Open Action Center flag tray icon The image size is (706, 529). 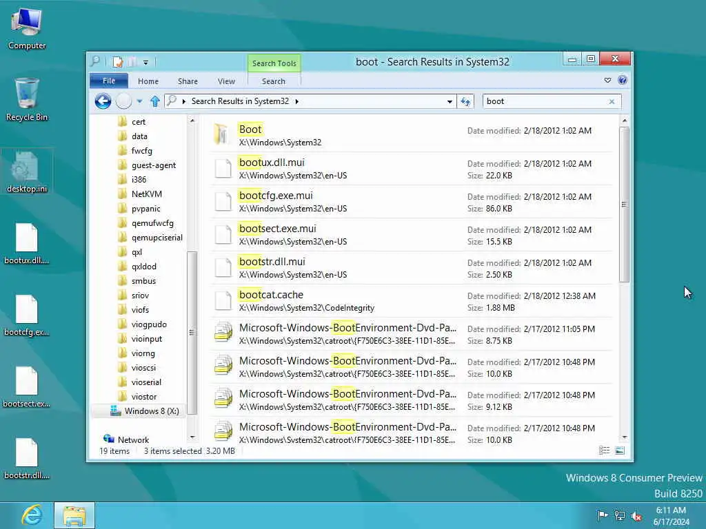tap(602, 515)
